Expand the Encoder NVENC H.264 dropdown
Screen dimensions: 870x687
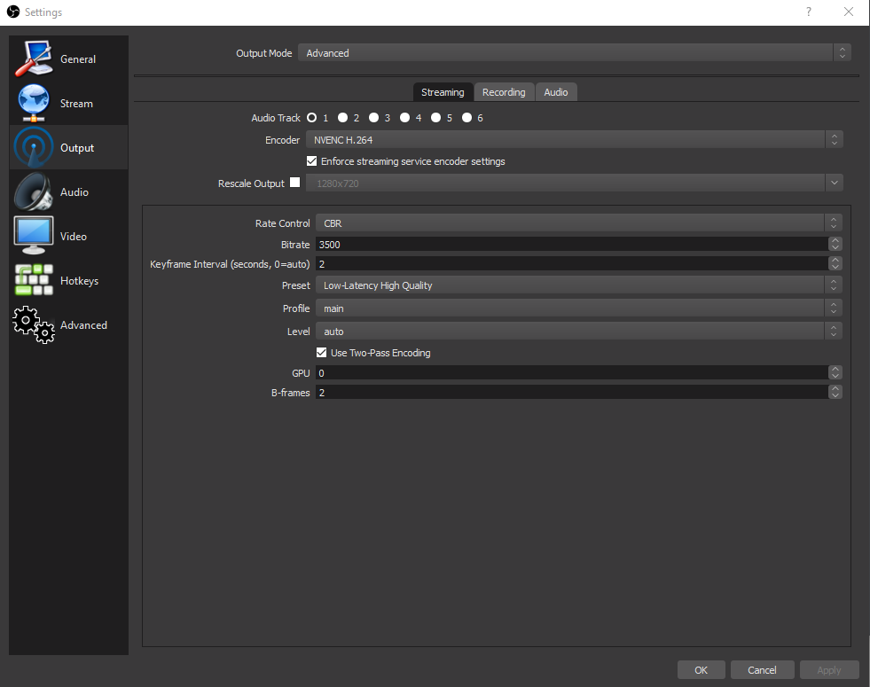tap(575, 140)
